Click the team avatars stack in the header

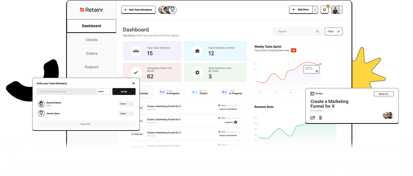pyautogui.click(x=167, y=10)
